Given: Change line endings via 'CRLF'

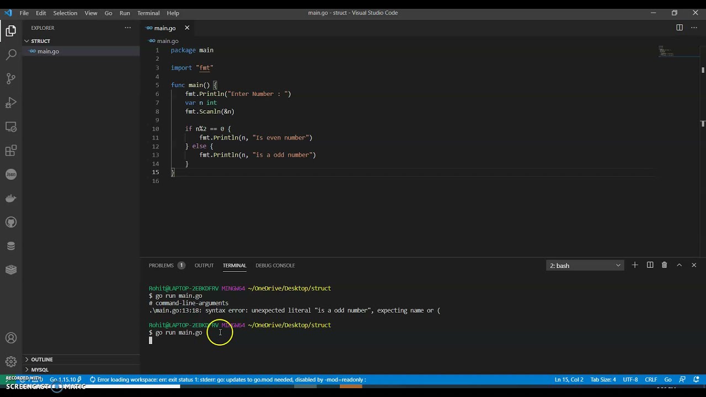Looking at the screenshot, I should (651, 379).
